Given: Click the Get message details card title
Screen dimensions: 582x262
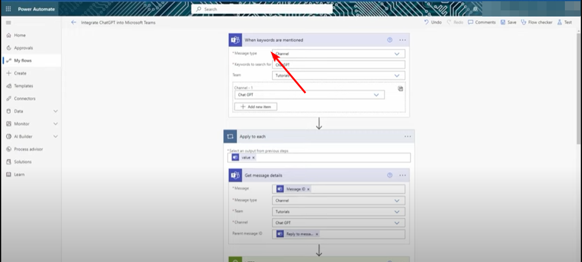Looking at the screenshot, I should 264,175.
